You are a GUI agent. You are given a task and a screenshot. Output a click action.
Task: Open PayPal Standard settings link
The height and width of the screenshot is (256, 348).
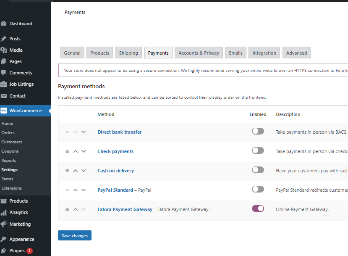coord(115,190)
